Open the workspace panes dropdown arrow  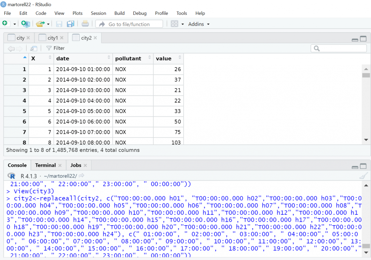183,24
